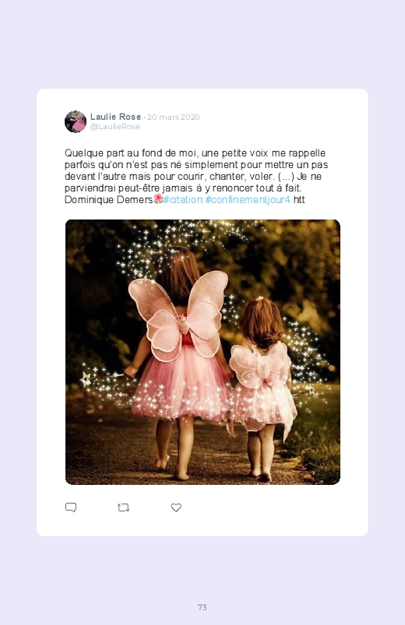Viewport: 405px width, 625px height.
Task: Click the quote text starting Quelque part
Action: (196, 176)
